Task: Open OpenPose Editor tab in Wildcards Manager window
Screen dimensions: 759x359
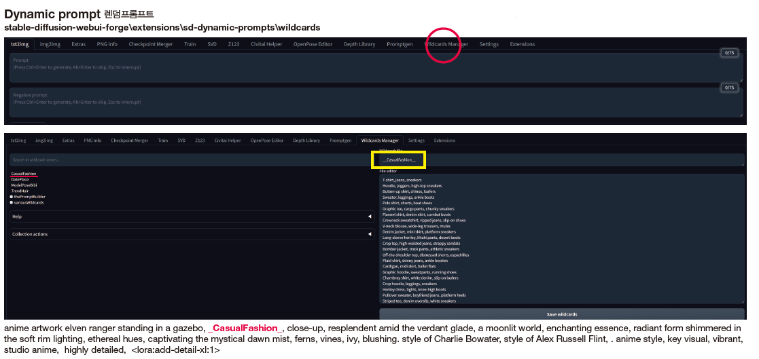Action: [267, 140]
